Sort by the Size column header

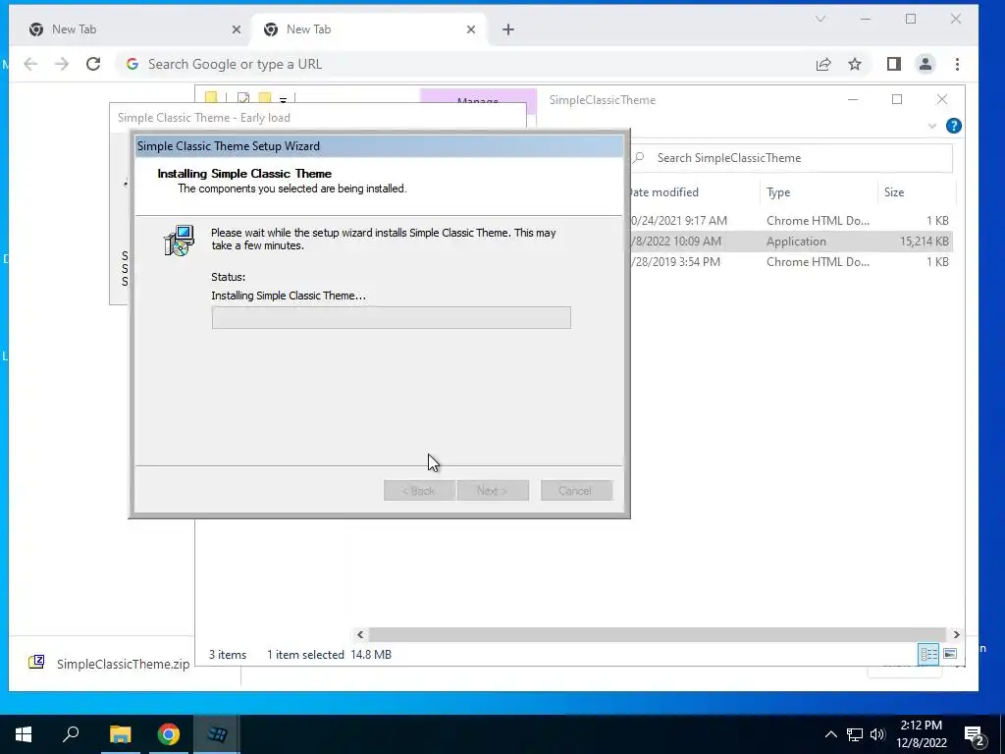pos(916,192)
